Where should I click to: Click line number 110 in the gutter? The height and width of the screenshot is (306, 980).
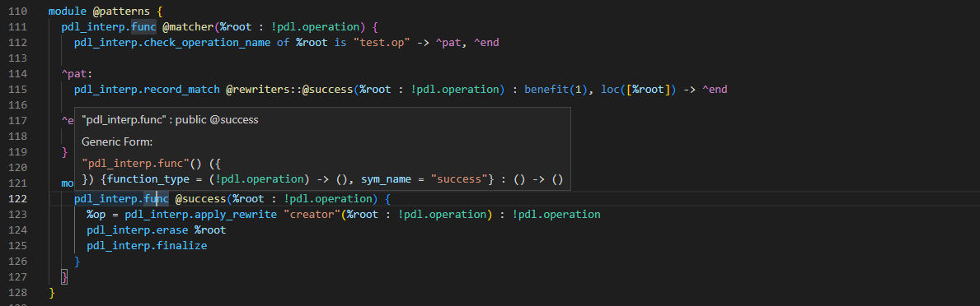17,12
